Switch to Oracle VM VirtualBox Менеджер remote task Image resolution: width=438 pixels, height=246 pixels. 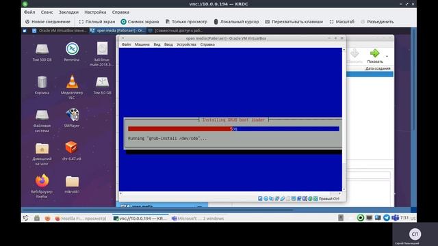coord(60,31)
